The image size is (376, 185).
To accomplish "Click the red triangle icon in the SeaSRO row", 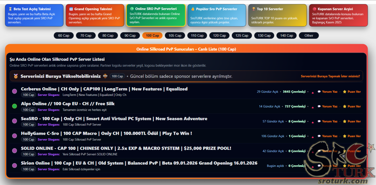I will pos(313,122).
